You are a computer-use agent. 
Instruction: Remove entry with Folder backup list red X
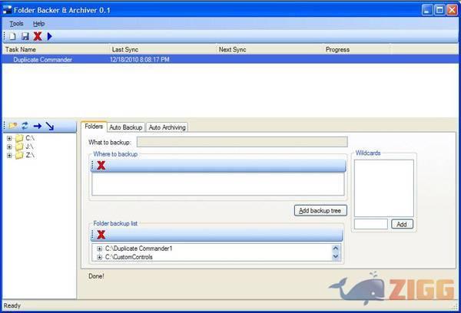(x=101, y=235)
